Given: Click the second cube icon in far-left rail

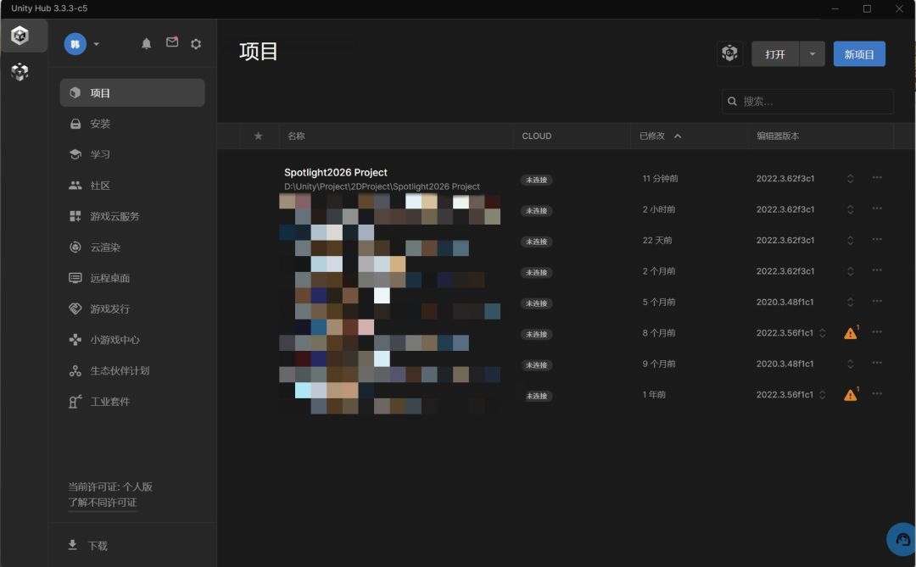Looking at the screenshot, I should coord(20,72).
